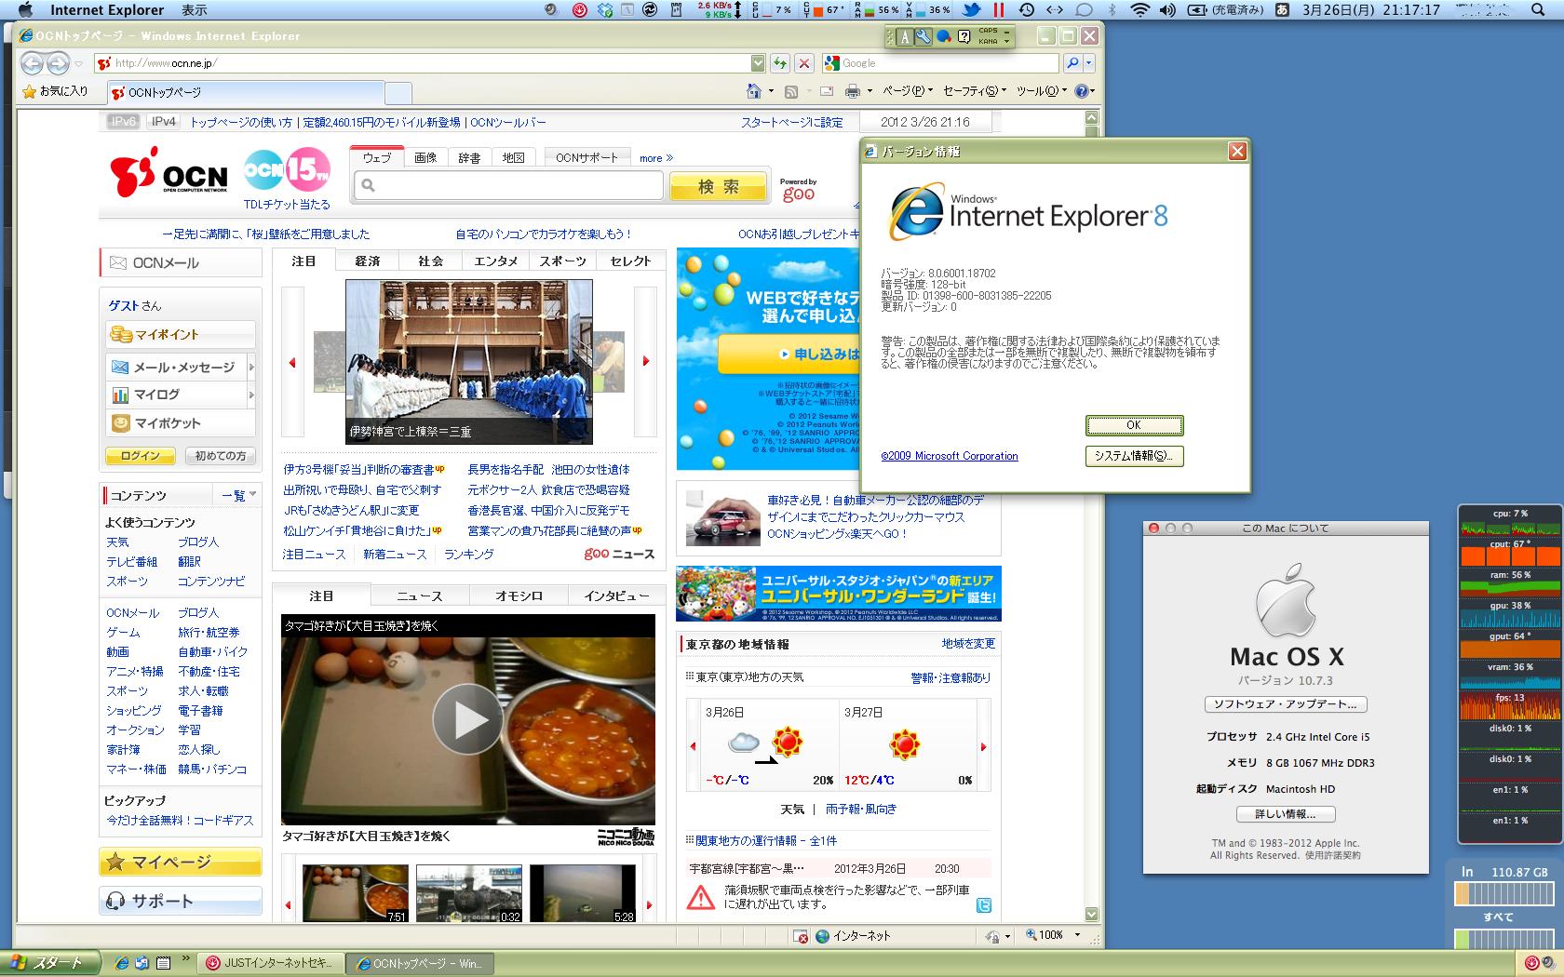The image size is (1564, 977).
Task: Open the new blank tab button
Action: [398, 92]
